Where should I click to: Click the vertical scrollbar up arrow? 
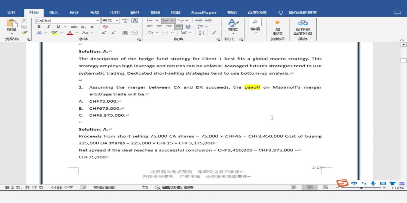403,45
